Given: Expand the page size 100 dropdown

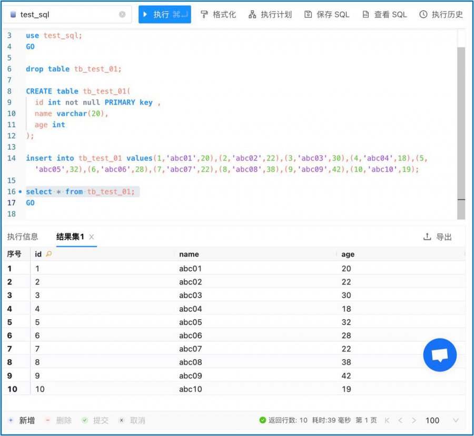Looking at the screenshot, I should pos(456,420).
